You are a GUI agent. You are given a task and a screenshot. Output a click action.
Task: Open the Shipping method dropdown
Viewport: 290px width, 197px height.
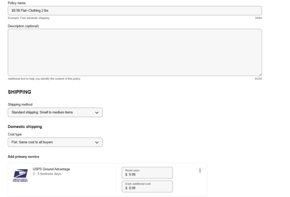(x=55, y=112)
